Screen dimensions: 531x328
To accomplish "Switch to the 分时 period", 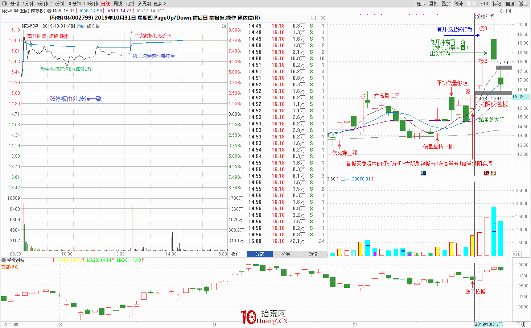I will (15, 3).
